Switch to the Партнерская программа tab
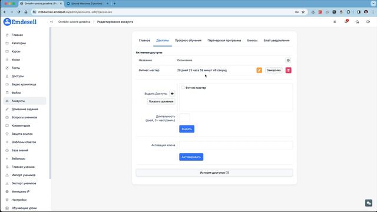 point(224,41)
